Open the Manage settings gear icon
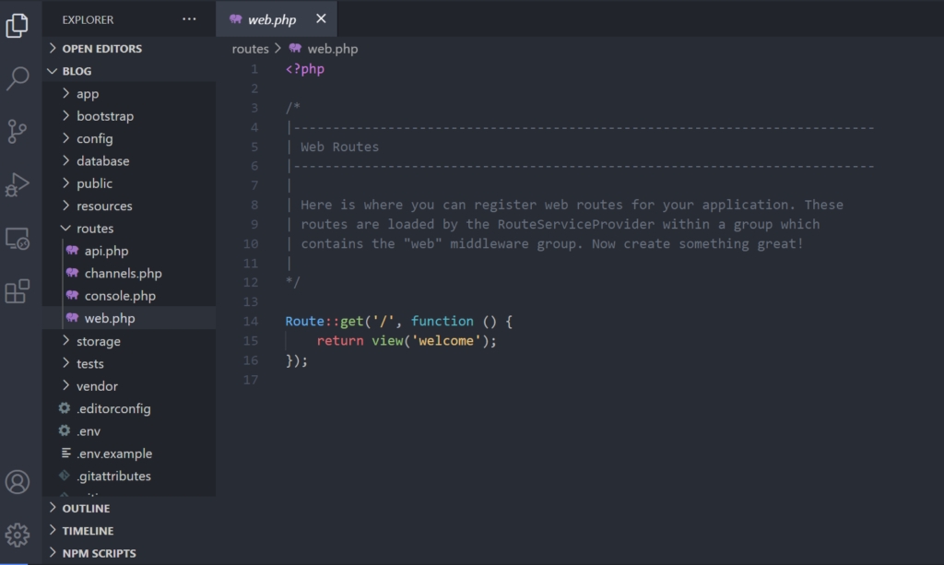944x565 pixels. click(x=18, y=535)
